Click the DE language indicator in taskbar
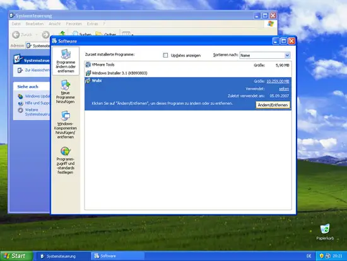Viewport: 347px width, 261px height. (309, 256)
